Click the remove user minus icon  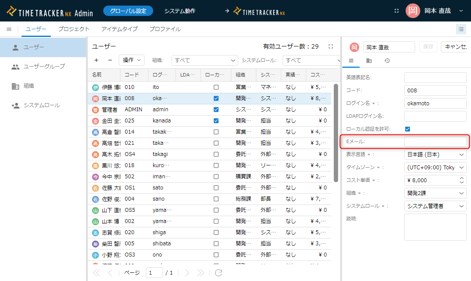[x=110, y=61]
